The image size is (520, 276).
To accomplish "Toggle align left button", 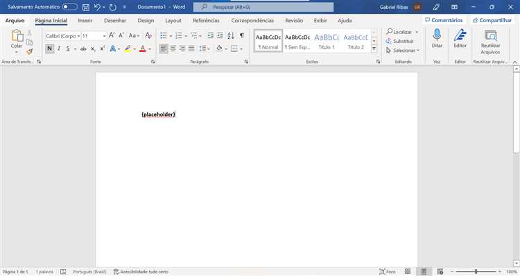I will point(164,49).
